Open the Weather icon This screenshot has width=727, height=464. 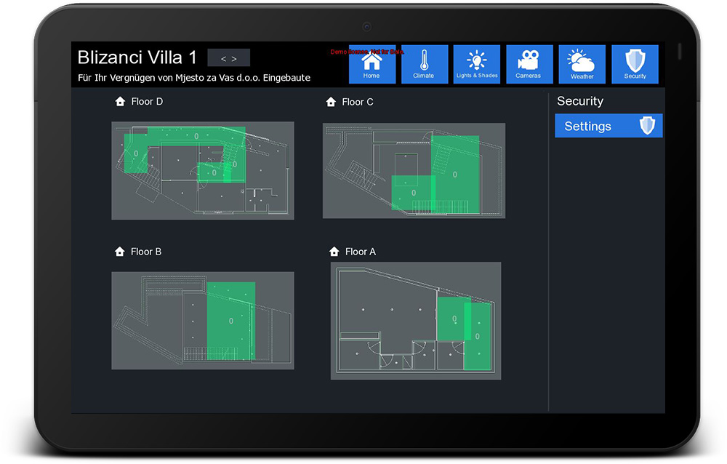tap(582, 64)
